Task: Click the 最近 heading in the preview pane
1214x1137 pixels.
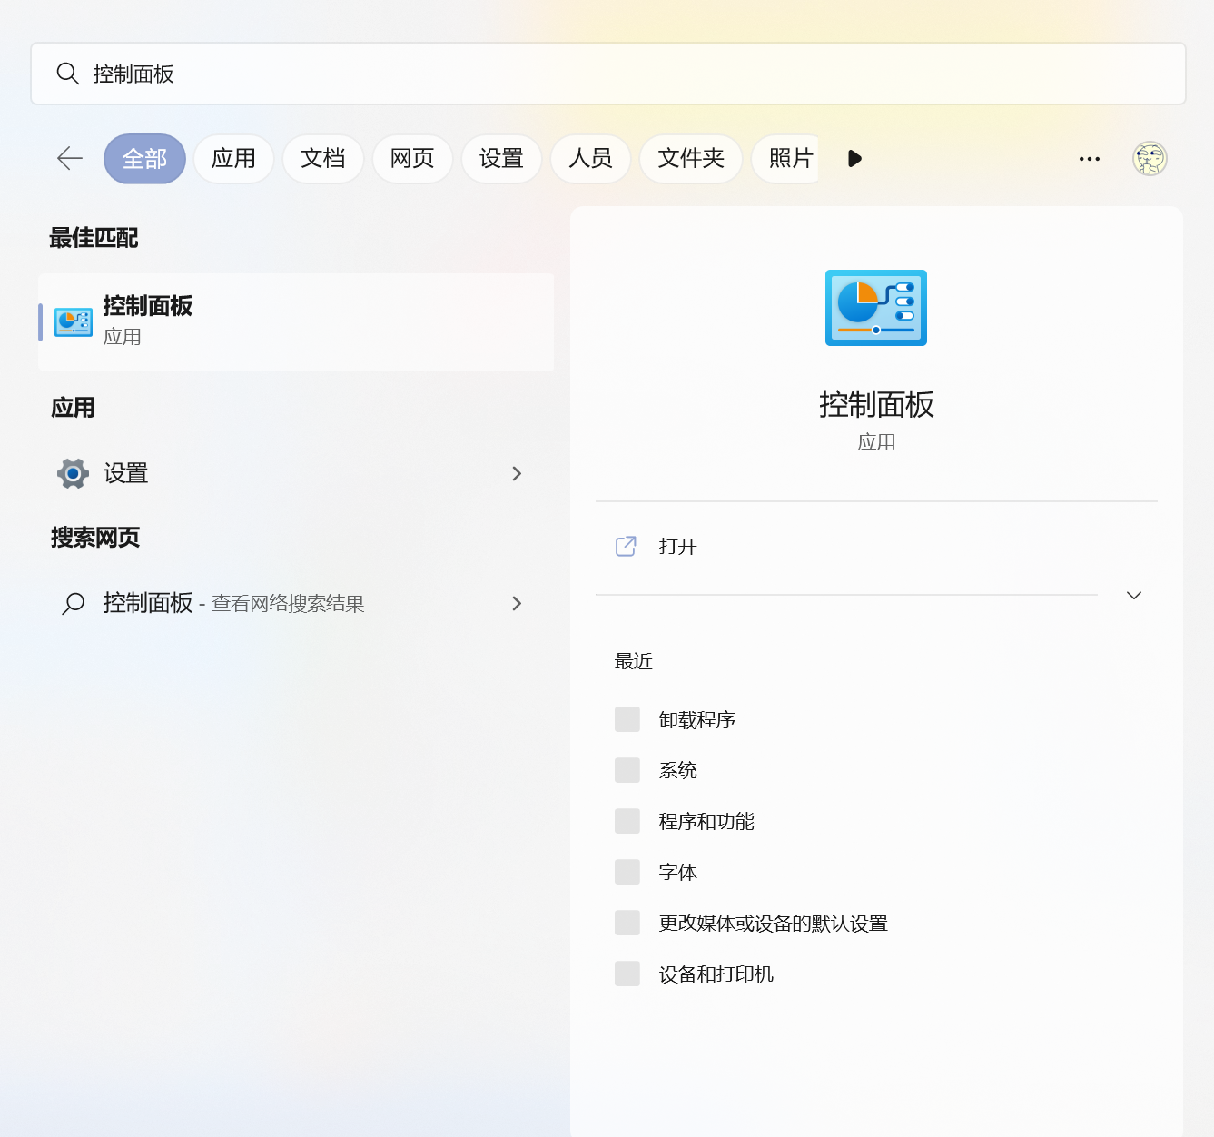Action: [x=634, y=661]
